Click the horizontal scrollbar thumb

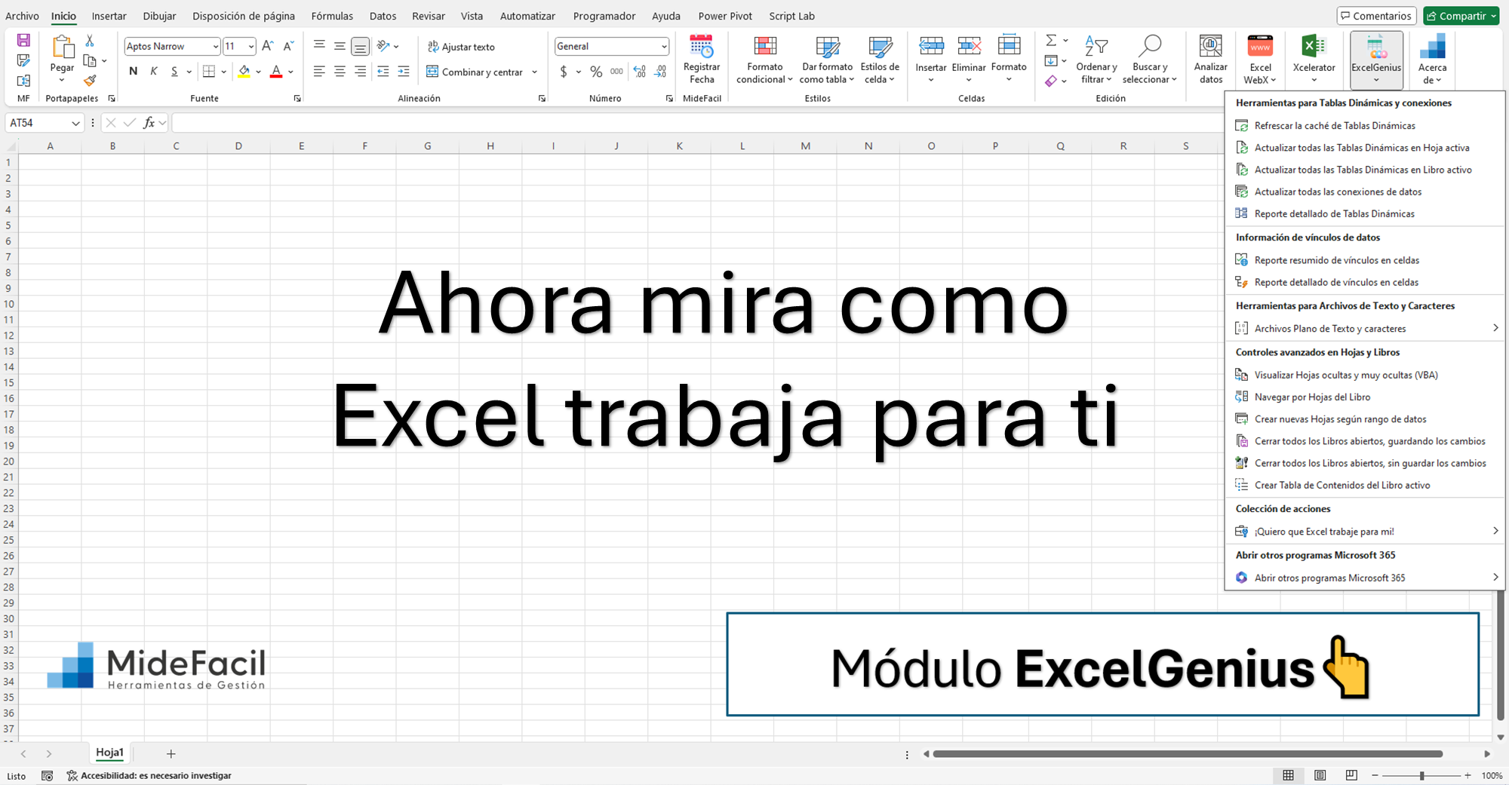1188,753
